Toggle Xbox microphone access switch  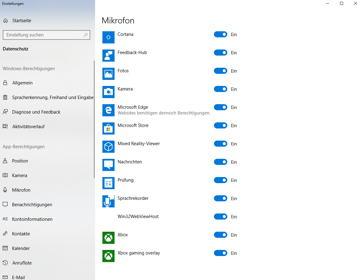pyautogui.click(x=221, y=235)
